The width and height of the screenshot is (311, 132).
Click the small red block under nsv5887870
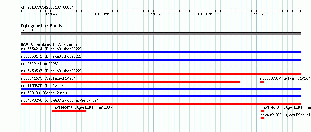pos(262,82)
